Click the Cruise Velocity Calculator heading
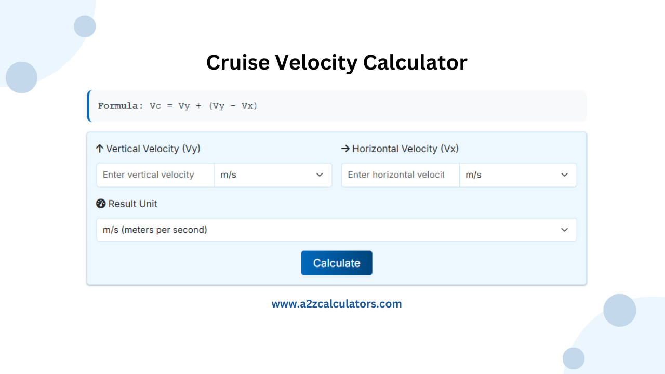 pyautogui.click(x=337, y=62)
